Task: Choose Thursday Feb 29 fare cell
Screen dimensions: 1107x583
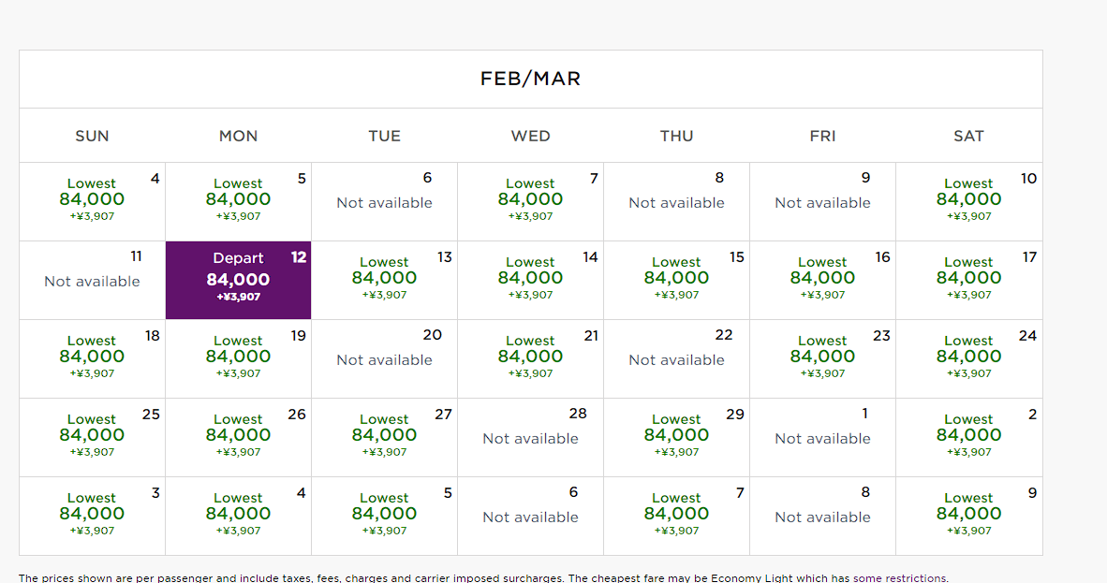Action: 677,438
